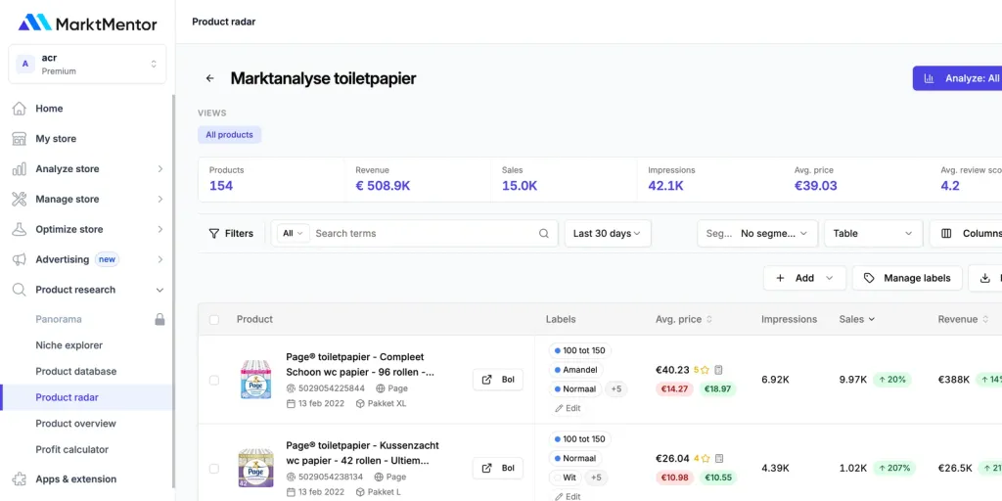Expand the Manage store submenu

[x=159, y=199]
